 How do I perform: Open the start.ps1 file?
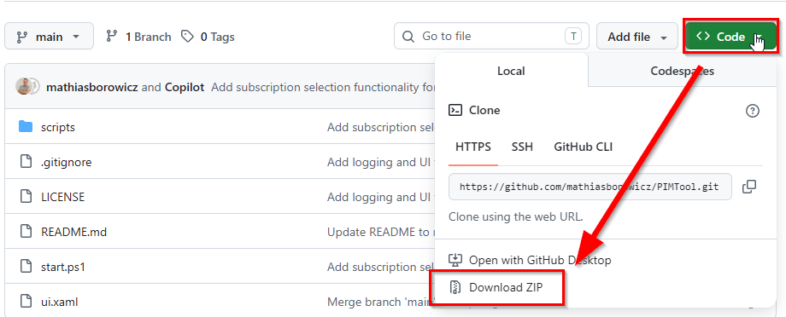click(x=63, y=267)
